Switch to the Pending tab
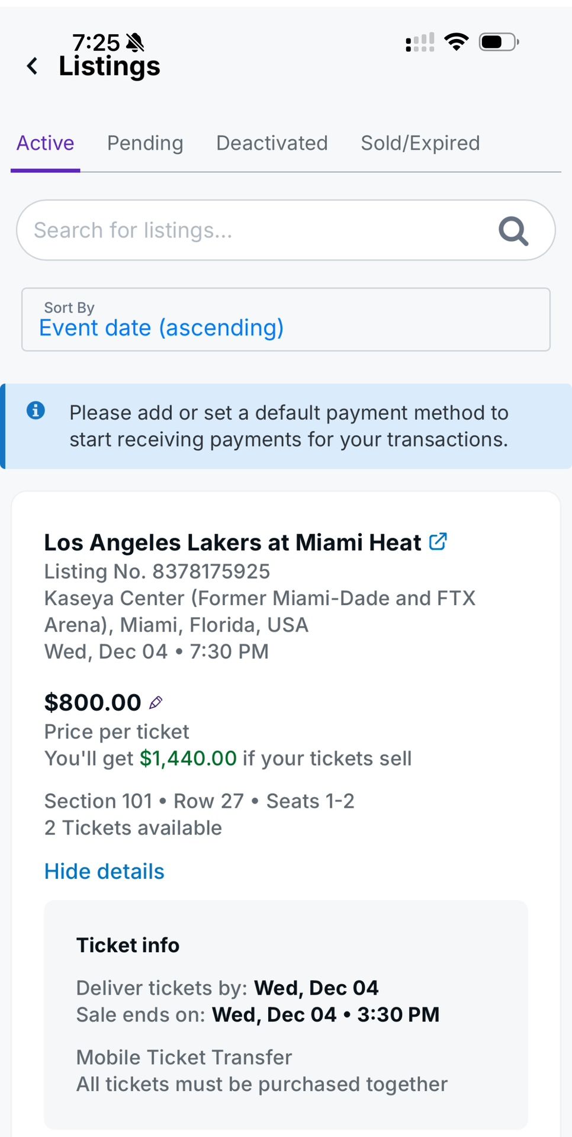The width and height of the screenshot is (572, 1137). 145,143
